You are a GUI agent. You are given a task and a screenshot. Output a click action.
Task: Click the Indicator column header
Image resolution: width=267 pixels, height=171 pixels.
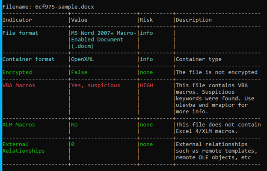[x=17, y=20]
